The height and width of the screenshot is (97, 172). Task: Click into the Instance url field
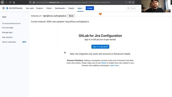coord(54,16)
